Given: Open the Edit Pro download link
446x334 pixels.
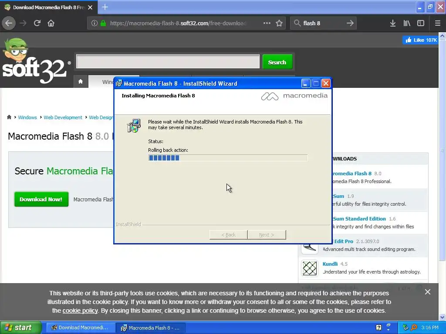Looking at the screenshot, I should tap(344, 241).
